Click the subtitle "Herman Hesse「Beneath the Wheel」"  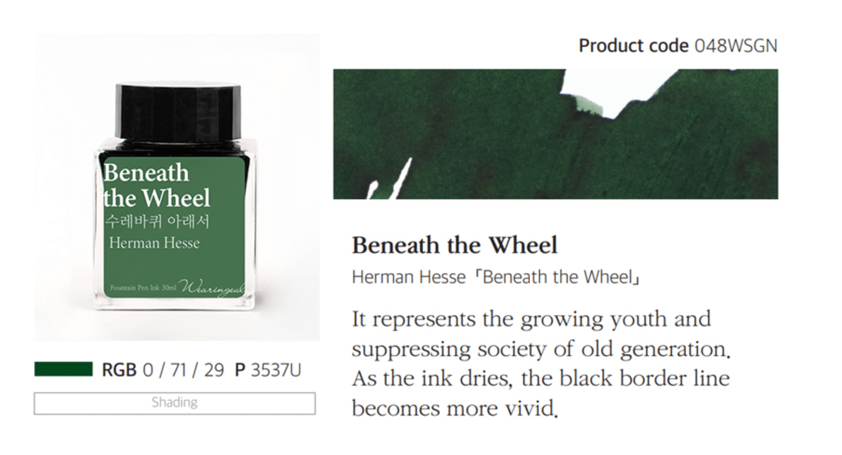pos(496,277)
